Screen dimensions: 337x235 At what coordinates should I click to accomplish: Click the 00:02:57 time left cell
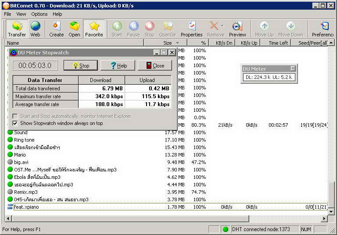tap(278, 125)
